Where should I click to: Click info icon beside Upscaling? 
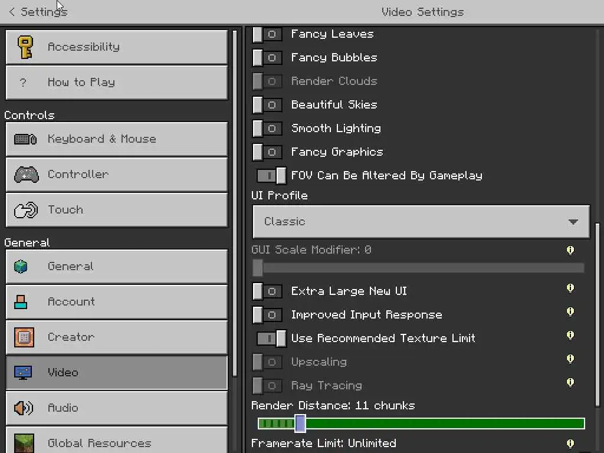[x=570, y=359]
